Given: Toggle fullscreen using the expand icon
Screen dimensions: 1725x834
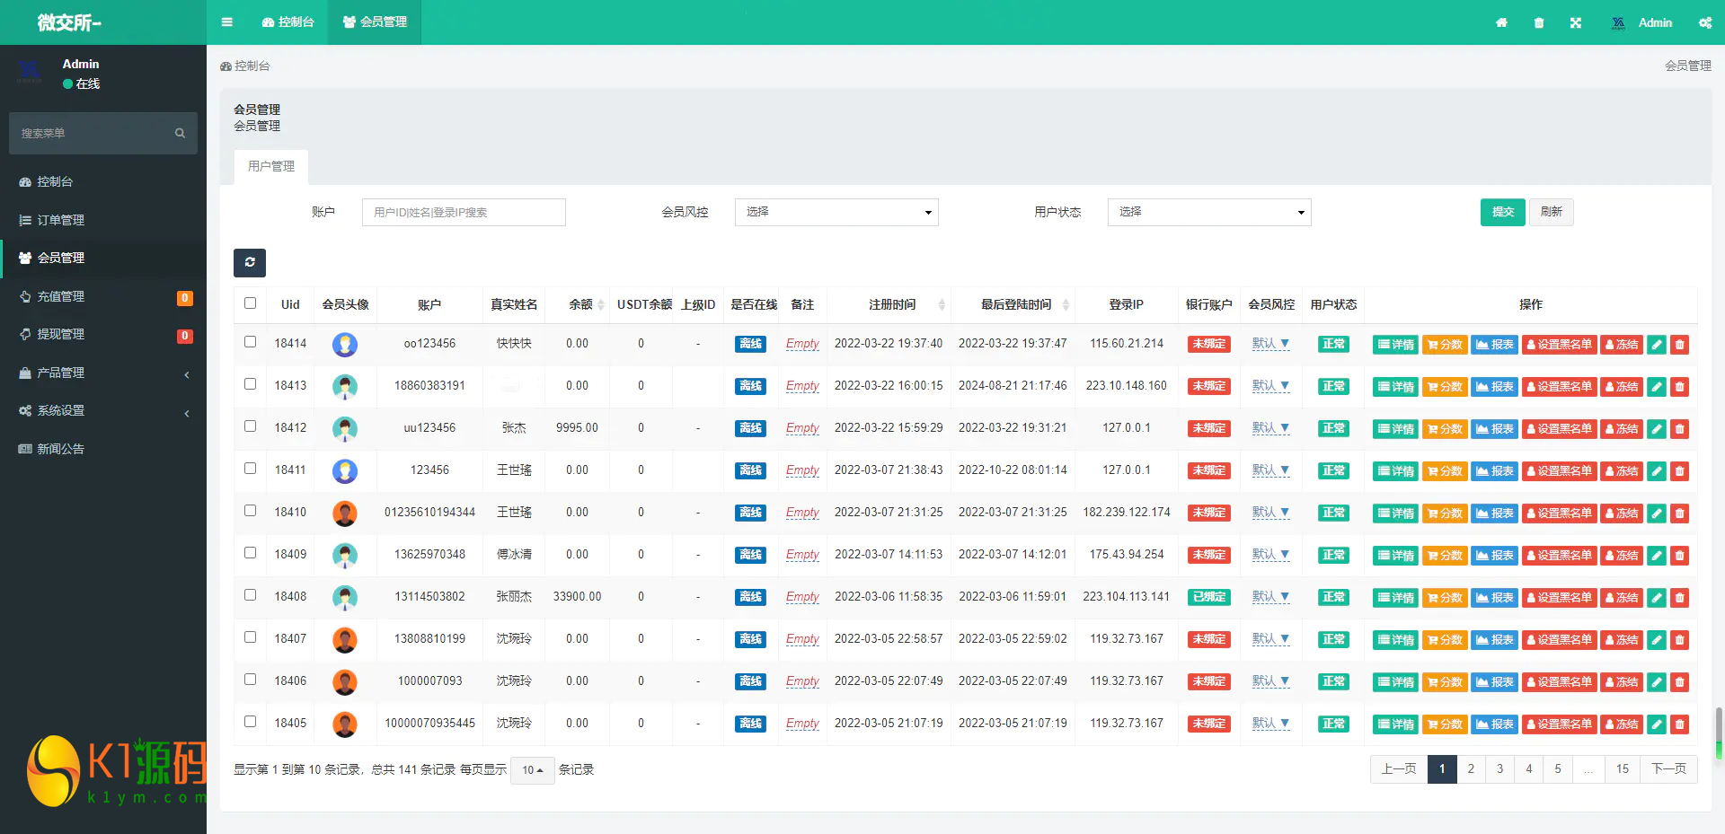Looking at the screenshot, I should tap(1576, 22).
